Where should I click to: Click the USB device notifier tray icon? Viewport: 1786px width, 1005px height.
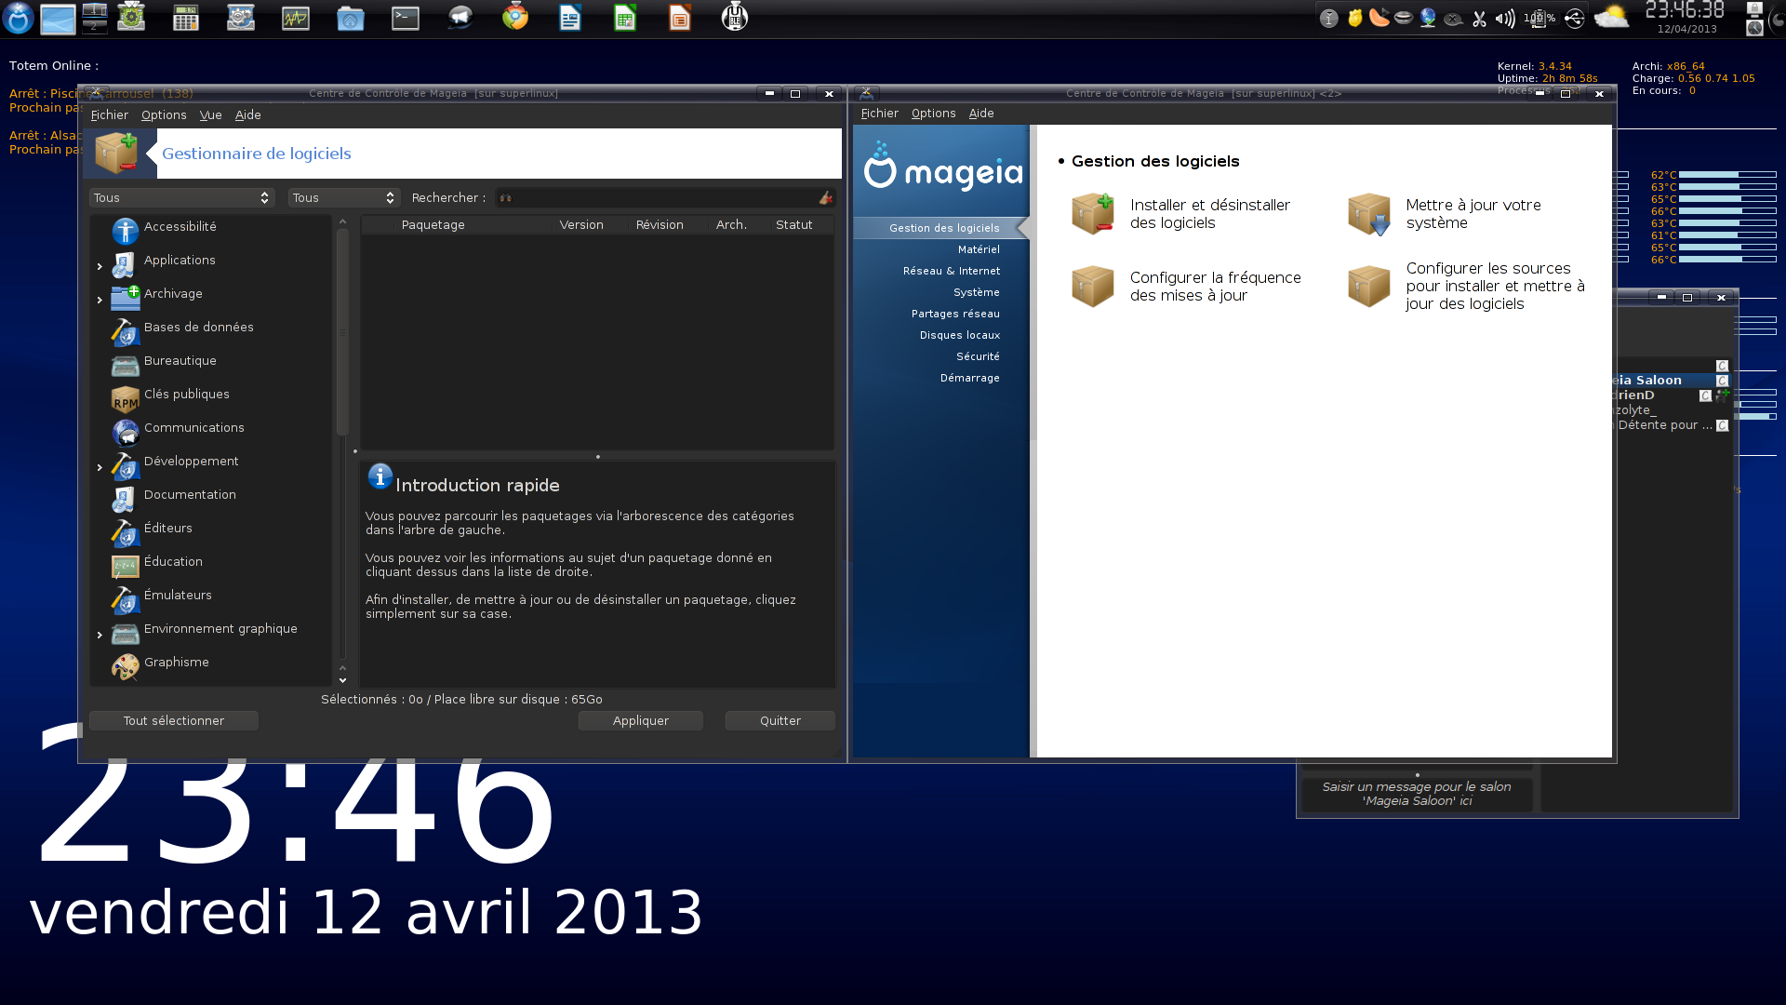coord(1574,19)
